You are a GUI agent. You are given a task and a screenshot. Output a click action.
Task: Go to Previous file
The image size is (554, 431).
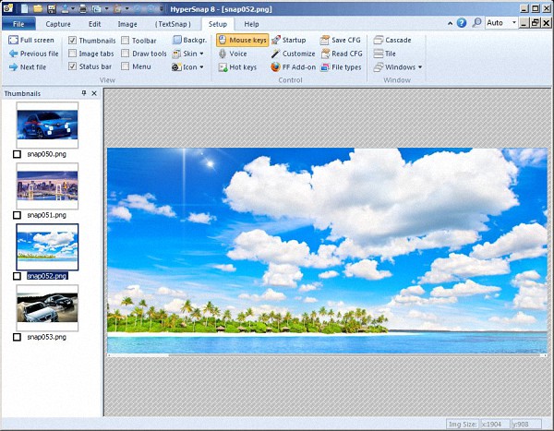33,54
